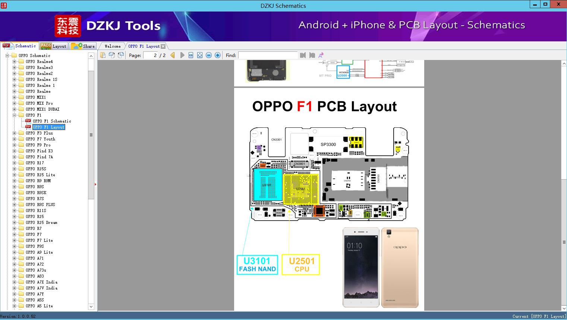The height and width of the screenshot is (320, 567).
Task: Open OPPO F1 Schematic in the tree
Action: (52, 121)
